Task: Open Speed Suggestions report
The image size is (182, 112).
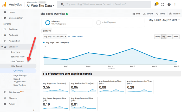Action: pyautogui.click(x=19, y=80)
